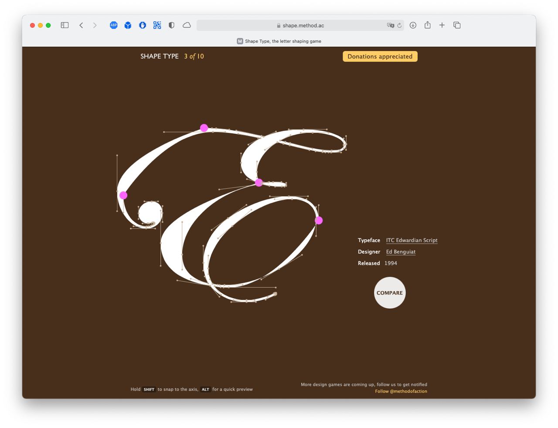Click the SHIFT key hint label
The width and height of the screenshot is (558, 428).
point(149,390)
